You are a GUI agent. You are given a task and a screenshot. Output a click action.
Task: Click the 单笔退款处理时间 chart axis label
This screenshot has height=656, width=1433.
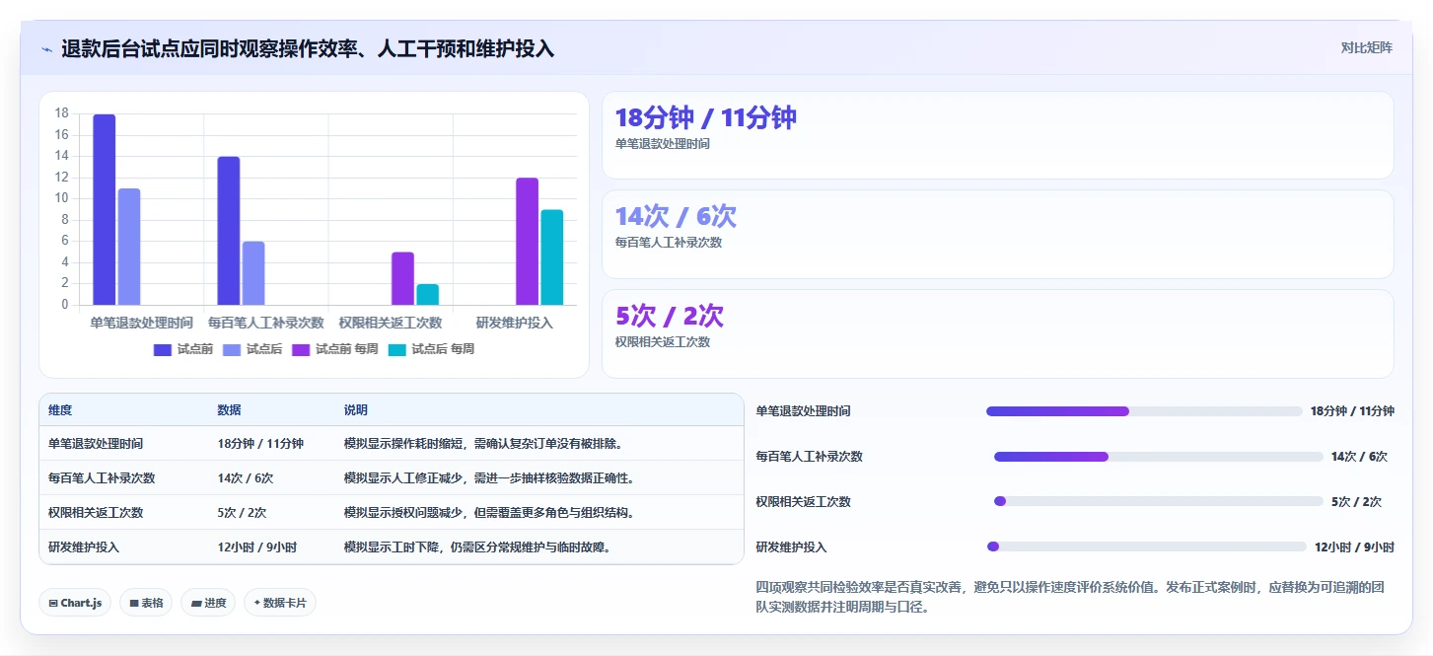tap(141, 323)
